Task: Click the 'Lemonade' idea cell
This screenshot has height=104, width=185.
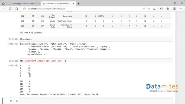Action: click(x=68, y=16)
